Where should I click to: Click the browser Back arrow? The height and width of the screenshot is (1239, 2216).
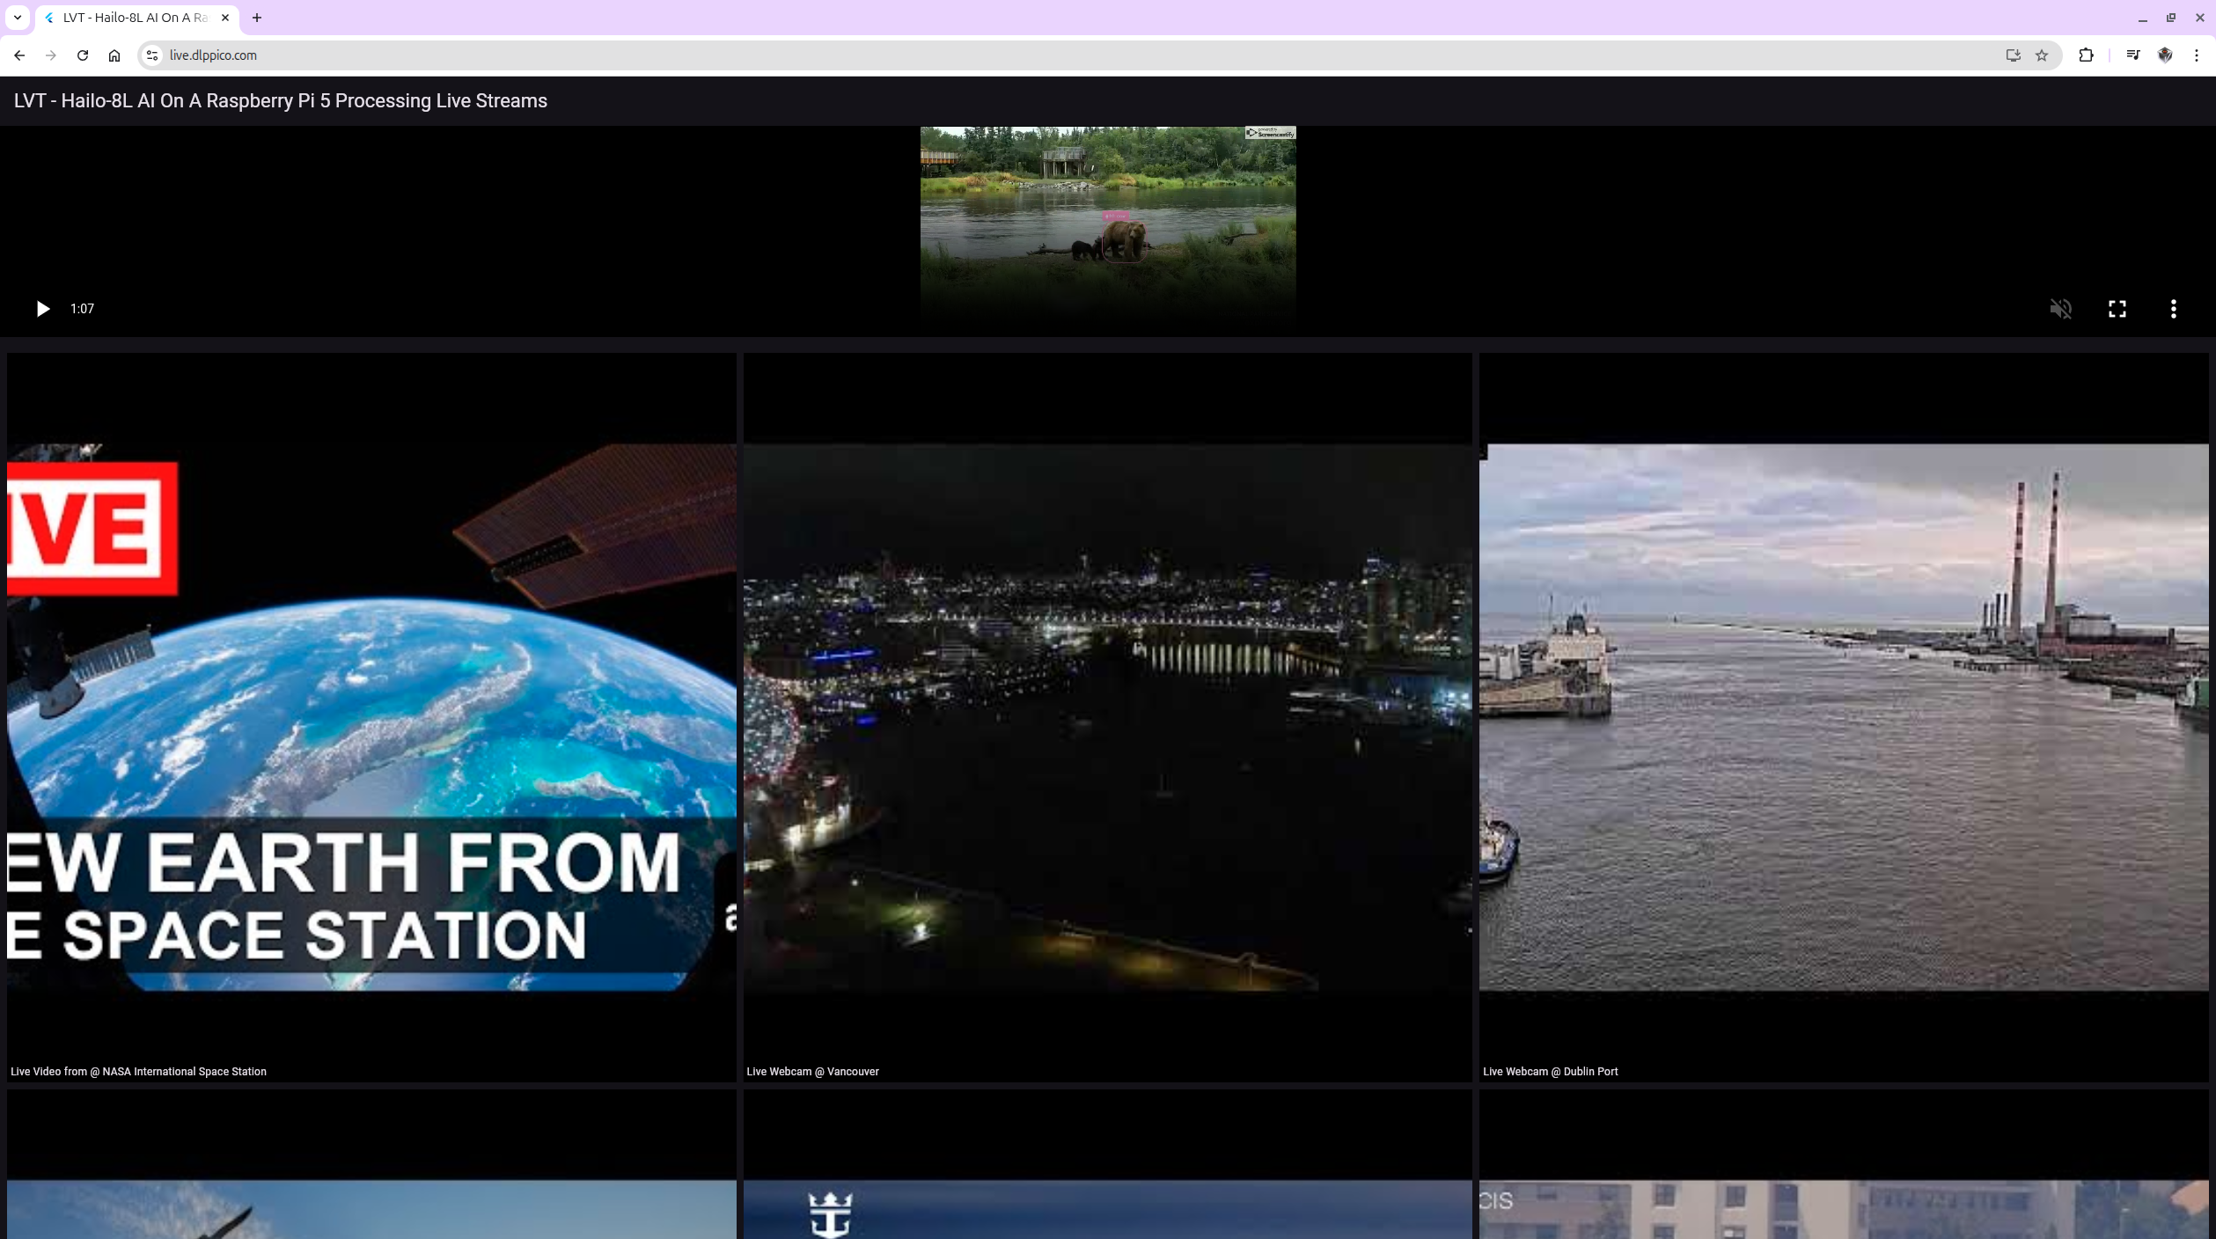click(19, 55)
